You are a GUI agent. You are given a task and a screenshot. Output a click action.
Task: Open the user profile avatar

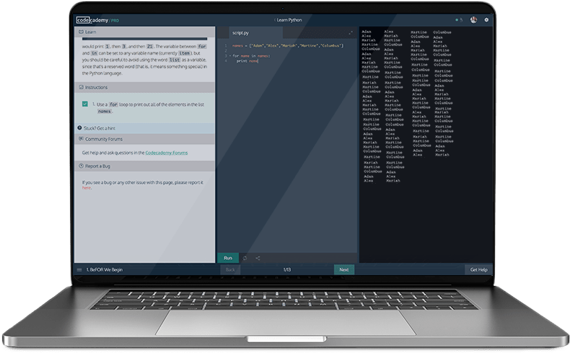473,20
